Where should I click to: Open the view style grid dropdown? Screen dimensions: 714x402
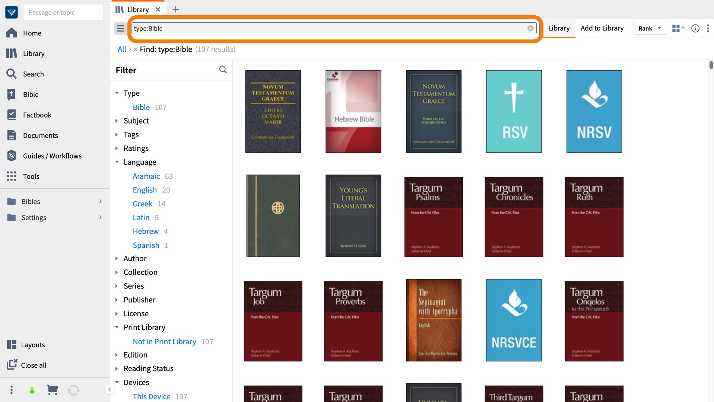(x=678, y=28)
